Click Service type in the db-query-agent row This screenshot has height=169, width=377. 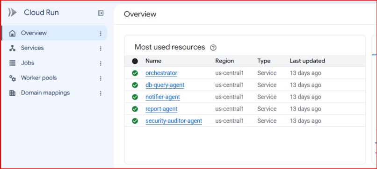point(267,85)
